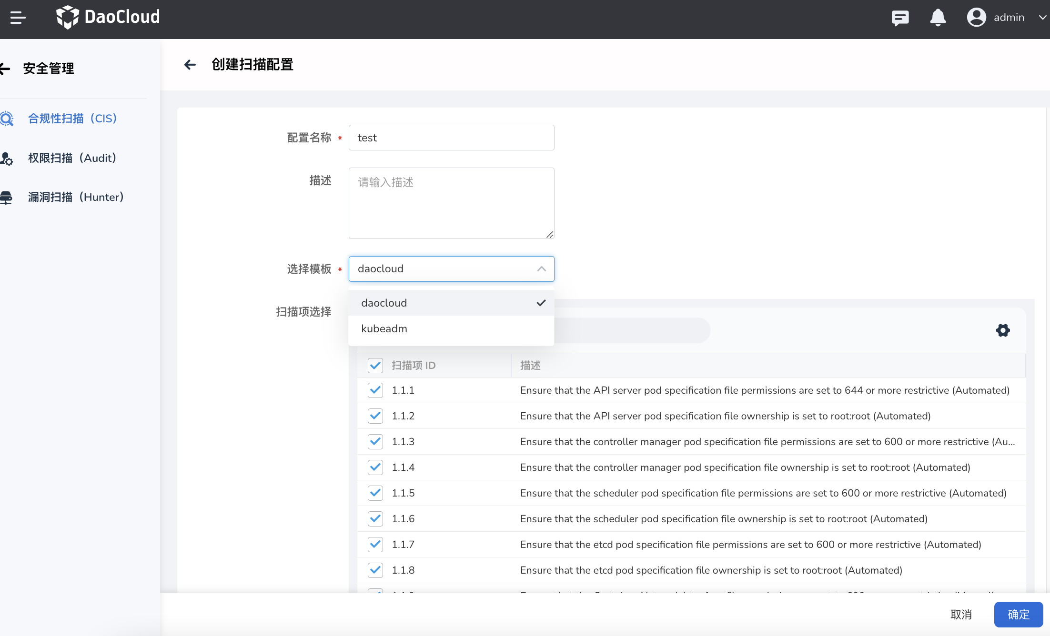This screenshot has height=636, width=1050.
Task: Uncheck scan item 1.1.2
Action: click(375, 416)
